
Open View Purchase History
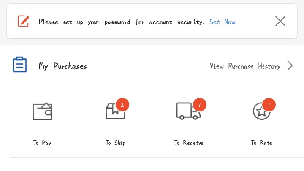[245, 66]
